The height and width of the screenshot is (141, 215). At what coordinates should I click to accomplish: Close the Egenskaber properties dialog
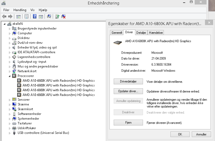[209, 22]
